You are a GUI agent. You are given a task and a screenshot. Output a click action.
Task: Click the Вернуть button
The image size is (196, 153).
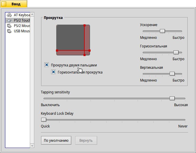tap(86, 140)
